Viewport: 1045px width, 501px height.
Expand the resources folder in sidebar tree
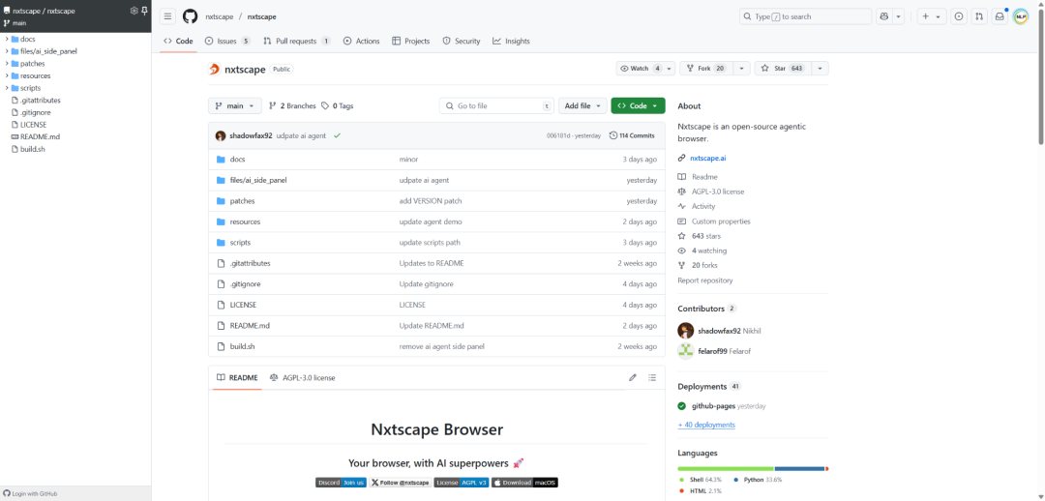point(7,75)
